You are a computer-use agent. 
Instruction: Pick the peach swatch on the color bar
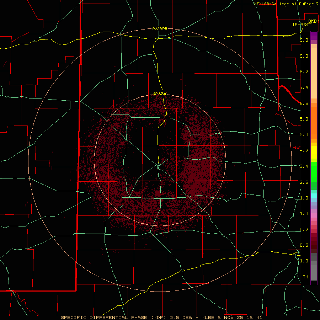[x=314, y=74]
